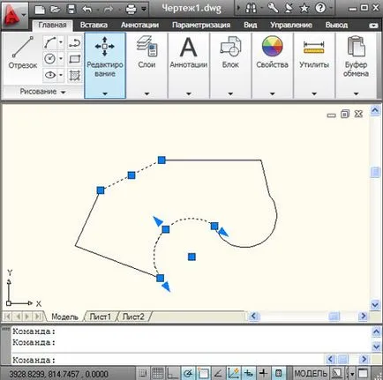This screenshot has width=383, height=380.
Task: Open the Лист1 layout tab
Action: (x=101, y=317)
